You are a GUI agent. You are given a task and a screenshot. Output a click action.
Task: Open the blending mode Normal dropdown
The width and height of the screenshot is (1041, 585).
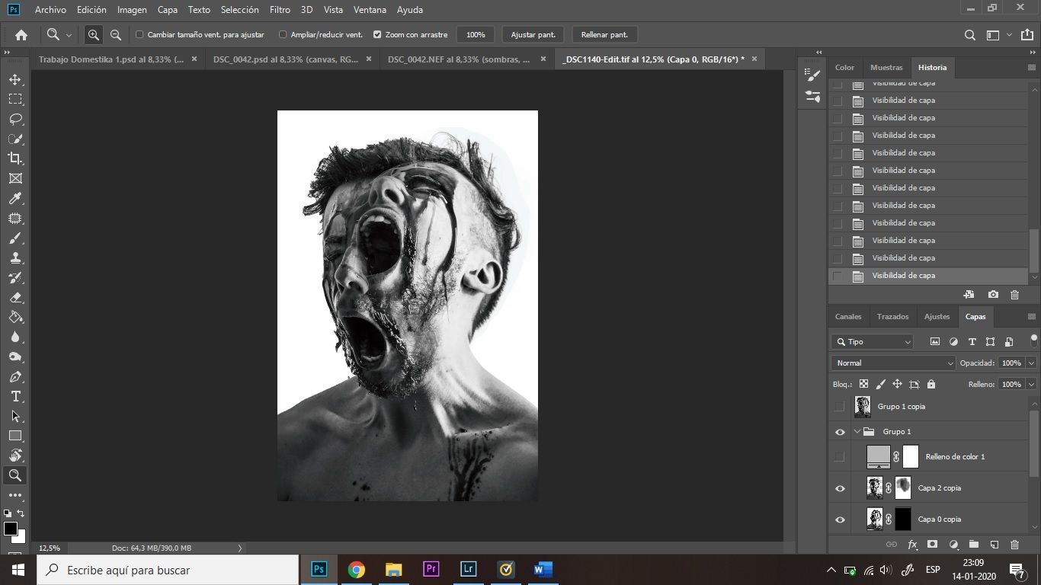[x=892, y=363]
